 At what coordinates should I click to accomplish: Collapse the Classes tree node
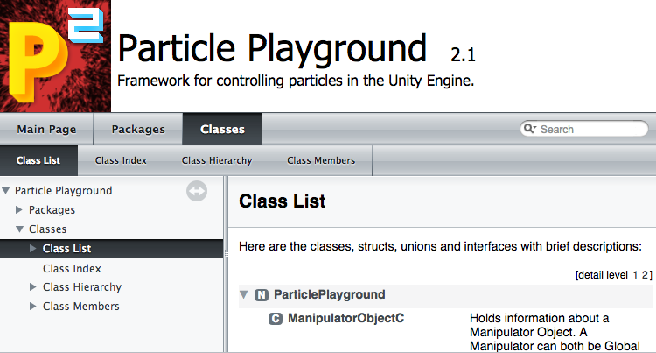19,229
